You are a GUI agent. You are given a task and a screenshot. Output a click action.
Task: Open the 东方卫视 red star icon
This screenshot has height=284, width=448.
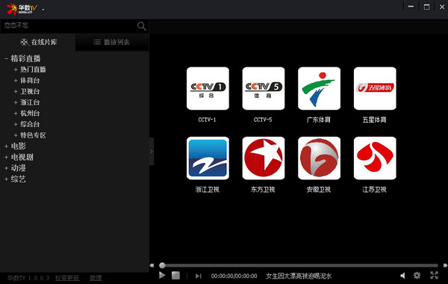[264, 158]
